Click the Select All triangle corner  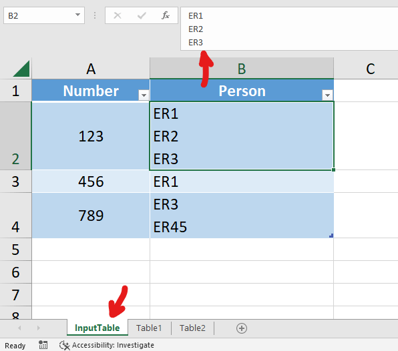21,69
